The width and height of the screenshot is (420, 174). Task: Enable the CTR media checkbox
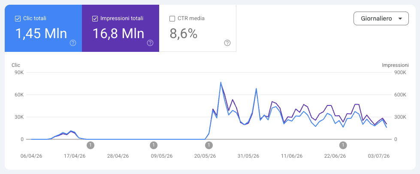pos(172,19)
